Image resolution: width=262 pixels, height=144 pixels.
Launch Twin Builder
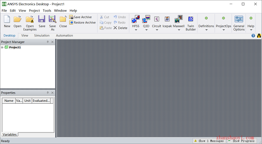point(190,19)
